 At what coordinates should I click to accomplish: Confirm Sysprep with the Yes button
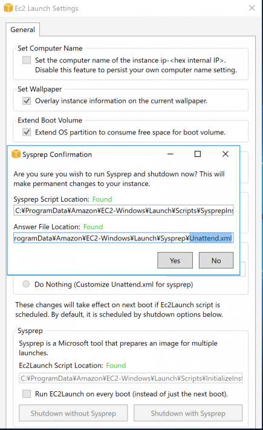(x=175, y=260)
